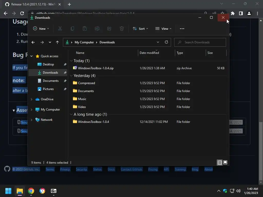
Task: Open the Pricing footer link on GitHub
Action: click(153, 169)
